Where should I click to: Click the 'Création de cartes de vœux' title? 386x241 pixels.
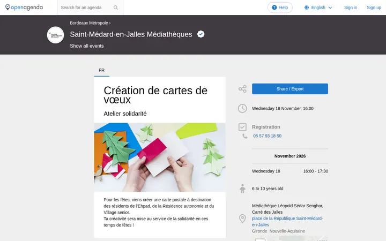tap(155, 95)
